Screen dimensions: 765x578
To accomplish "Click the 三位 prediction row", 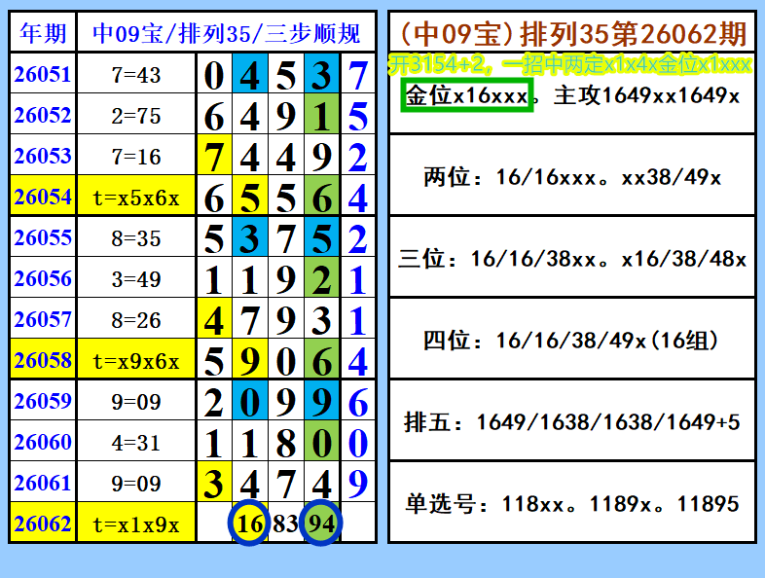I will [572, 258].
